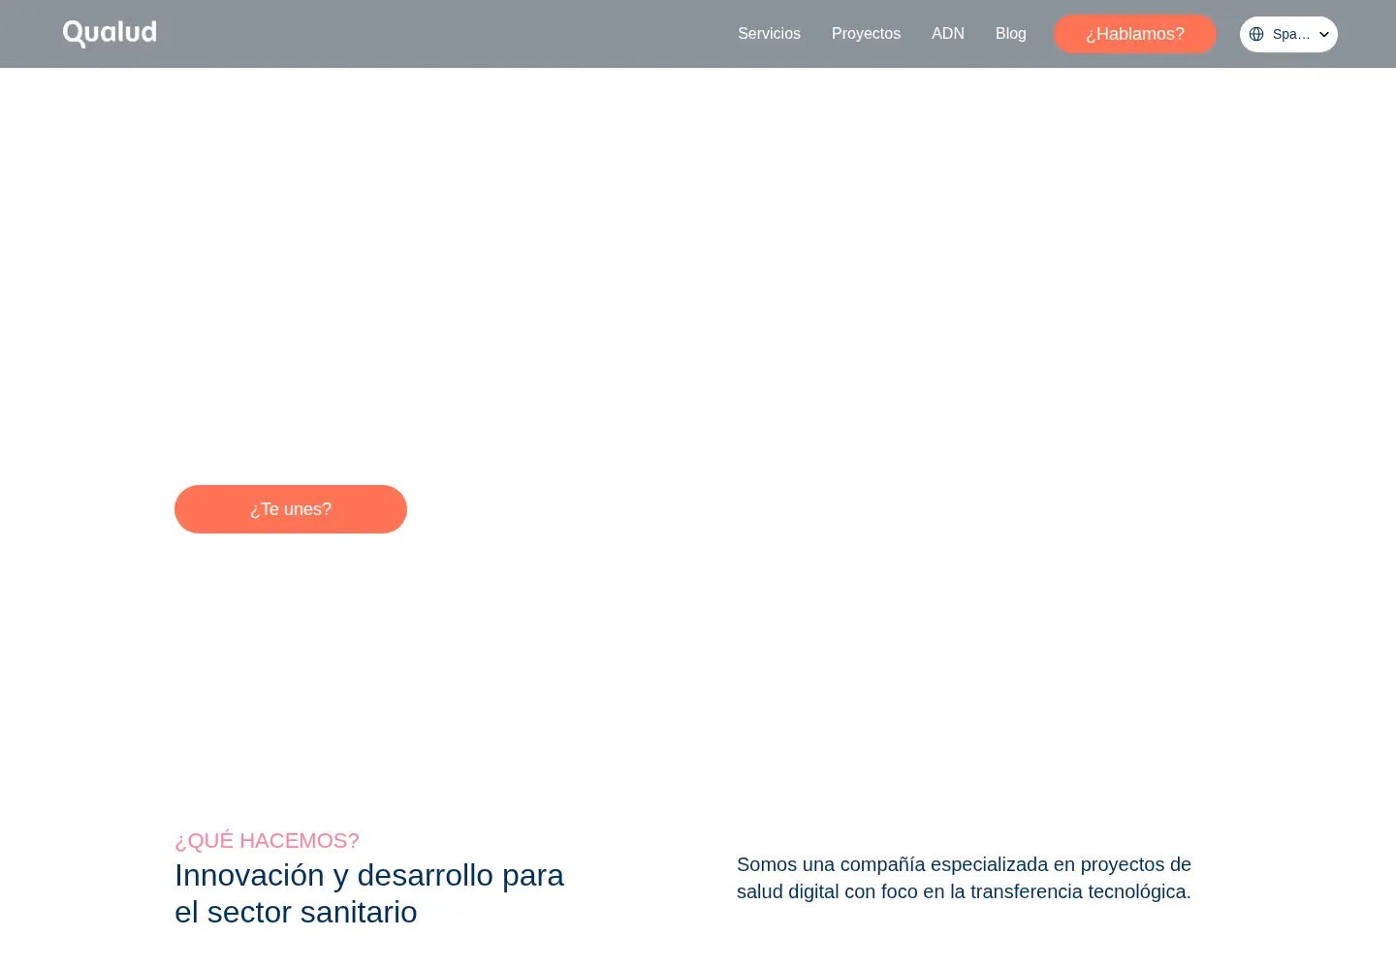Click the ¿Te unes? button
Image resolution: width=1396 pixels, height=970 pixels.
tap(291, 509)
